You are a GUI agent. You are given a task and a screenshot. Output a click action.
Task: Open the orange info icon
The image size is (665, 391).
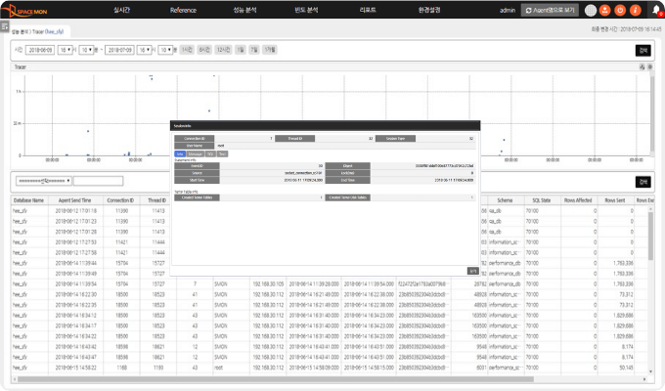pos(635,10)
